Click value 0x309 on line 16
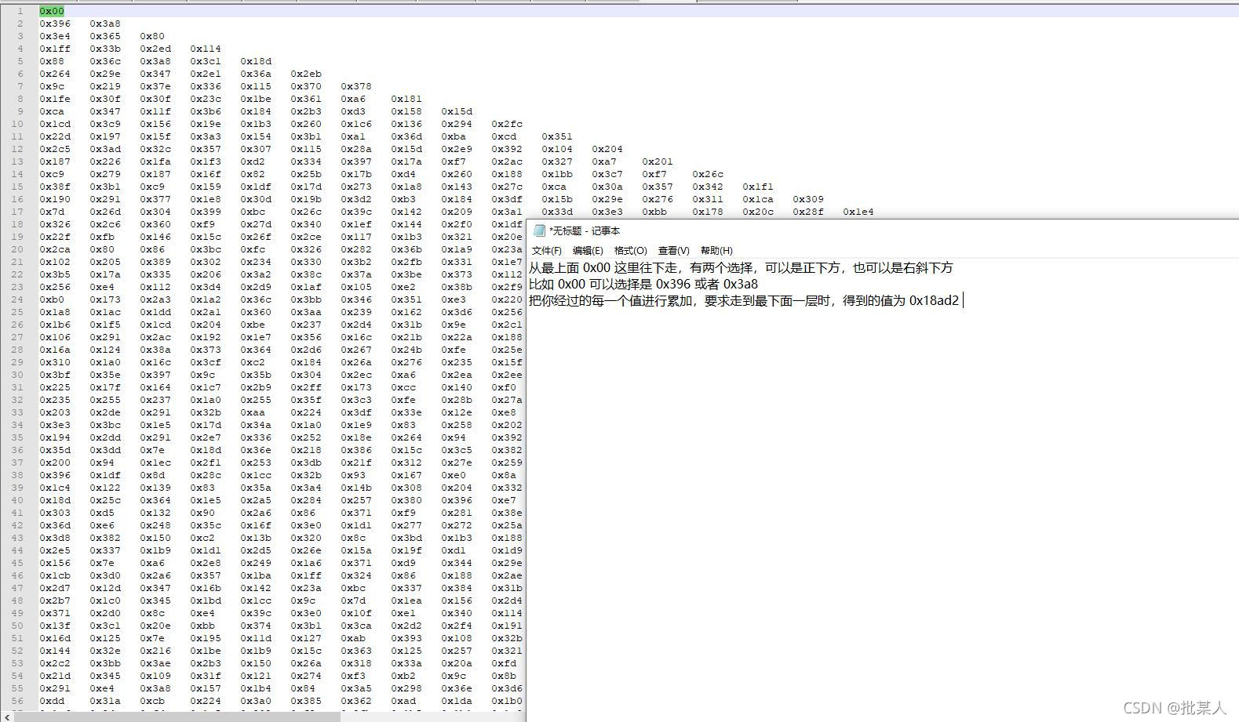1239x722 pixels. 808,199
